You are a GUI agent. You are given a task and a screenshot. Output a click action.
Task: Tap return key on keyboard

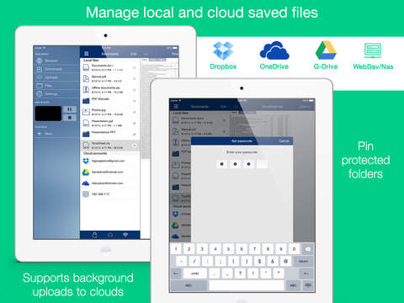click(304, 261)
